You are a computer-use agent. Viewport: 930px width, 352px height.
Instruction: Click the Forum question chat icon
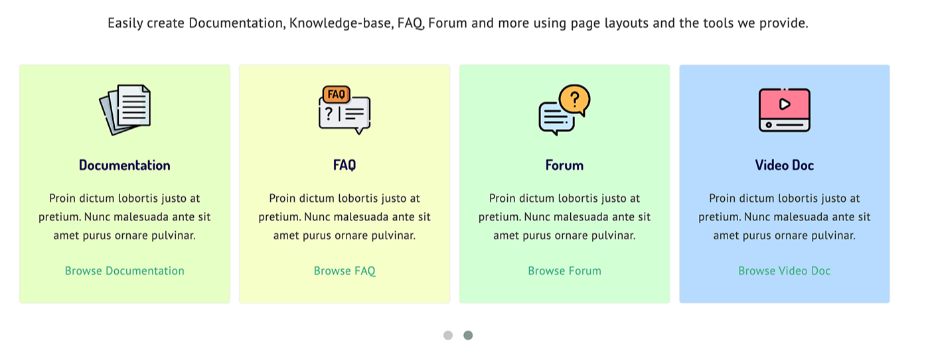tap(565, 110)
